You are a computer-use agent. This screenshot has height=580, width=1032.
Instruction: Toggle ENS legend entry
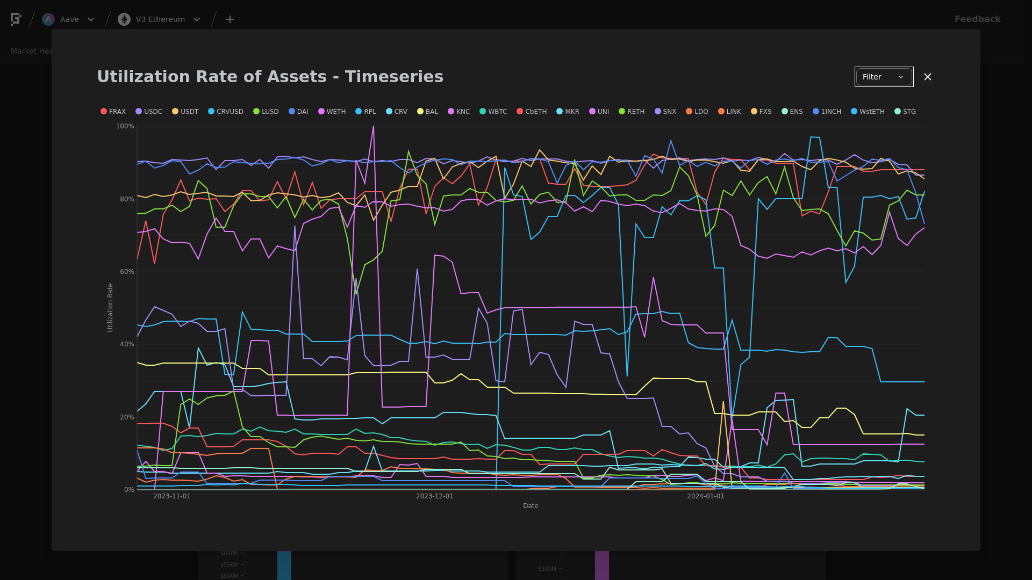pos(792,112)
